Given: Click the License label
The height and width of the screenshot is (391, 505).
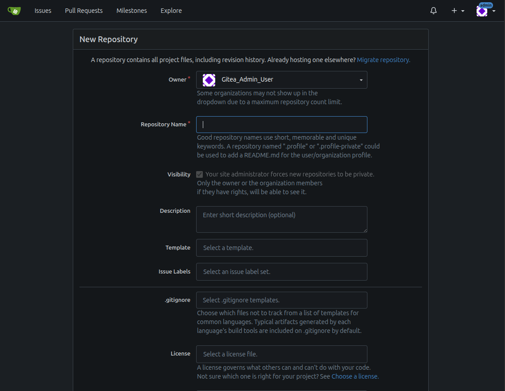Looking at the screenshot, I should click(x=180, y=353).
